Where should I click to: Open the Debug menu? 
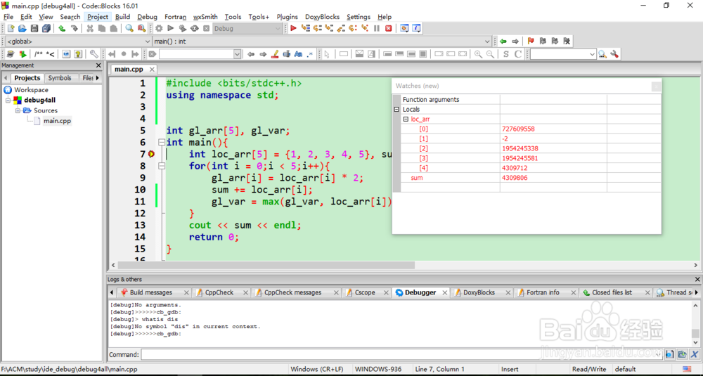(x=147, y=17)
